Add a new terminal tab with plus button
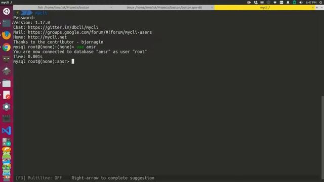Viewport: 324px width, 182px height. [317, 8]
